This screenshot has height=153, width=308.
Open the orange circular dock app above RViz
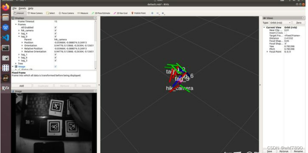(6, 78)
